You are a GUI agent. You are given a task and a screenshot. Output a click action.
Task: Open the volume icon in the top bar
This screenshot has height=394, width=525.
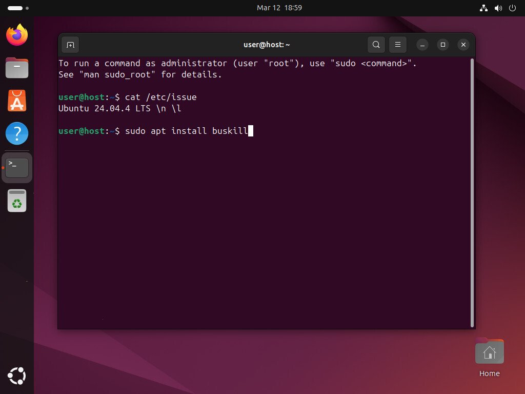click(x=498, y=8)
